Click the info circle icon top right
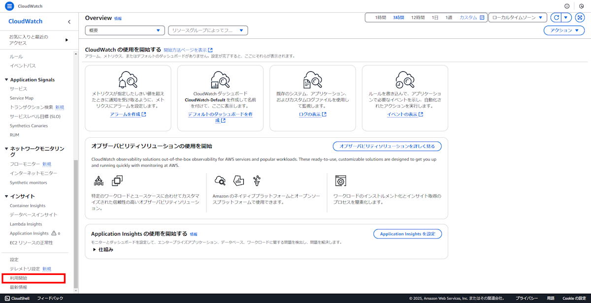 (567, 6)
